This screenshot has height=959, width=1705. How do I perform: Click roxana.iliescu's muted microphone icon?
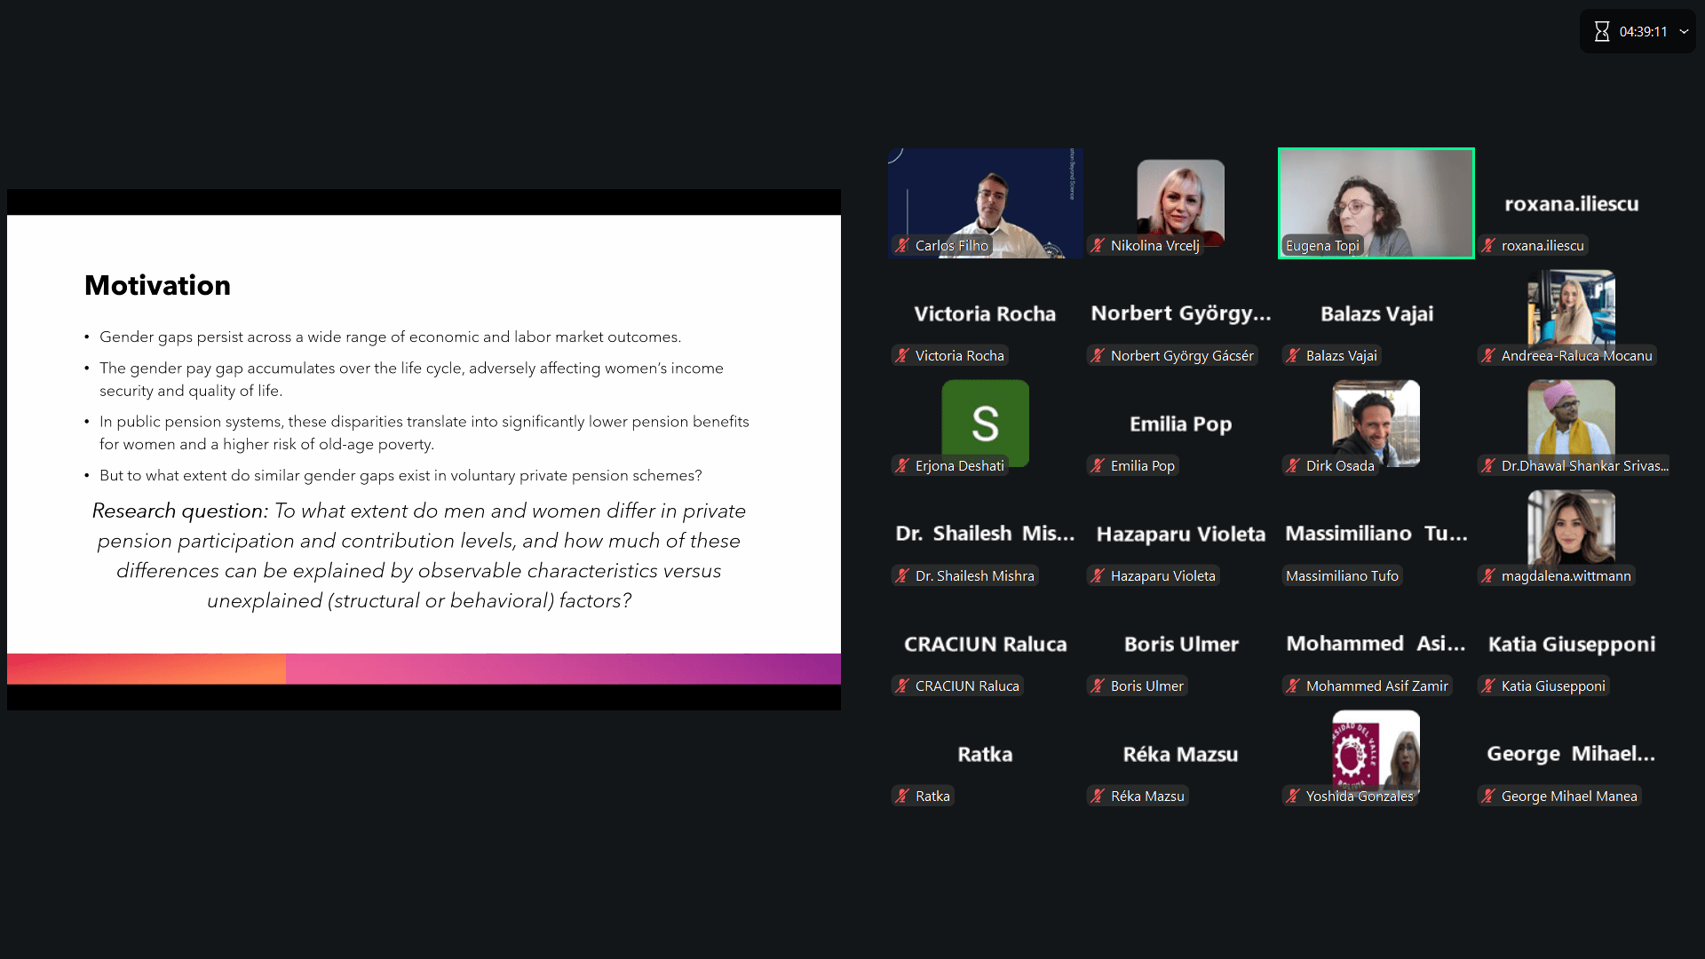[1488, 246]
